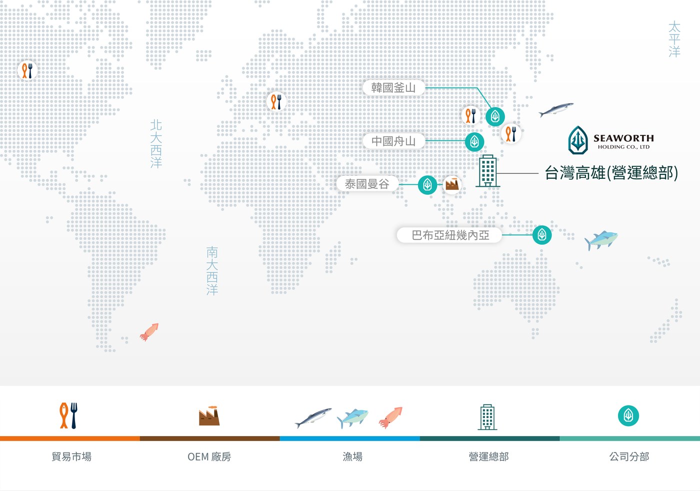Select the OEM 廠房 legend label
Image resolution: width=700 pixels, height=491 pixels.
209,457
